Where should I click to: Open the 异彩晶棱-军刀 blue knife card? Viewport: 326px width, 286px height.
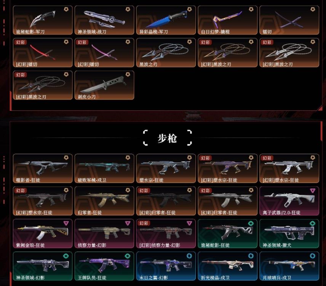click(166, 20)
